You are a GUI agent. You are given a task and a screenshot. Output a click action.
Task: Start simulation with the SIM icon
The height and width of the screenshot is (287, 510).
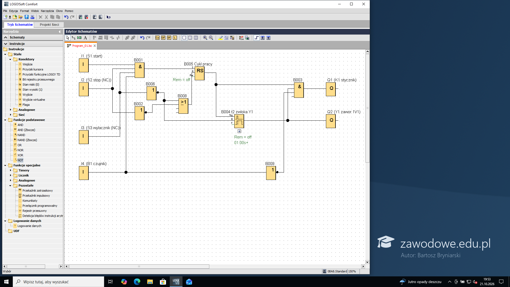coord(241,38)
